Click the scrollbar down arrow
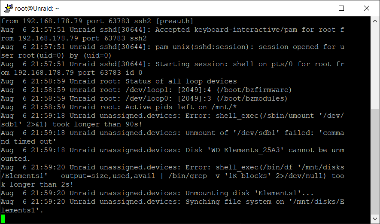 point(375,219)
